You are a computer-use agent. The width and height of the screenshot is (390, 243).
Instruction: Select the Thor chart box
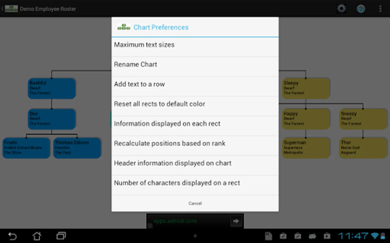363,148
